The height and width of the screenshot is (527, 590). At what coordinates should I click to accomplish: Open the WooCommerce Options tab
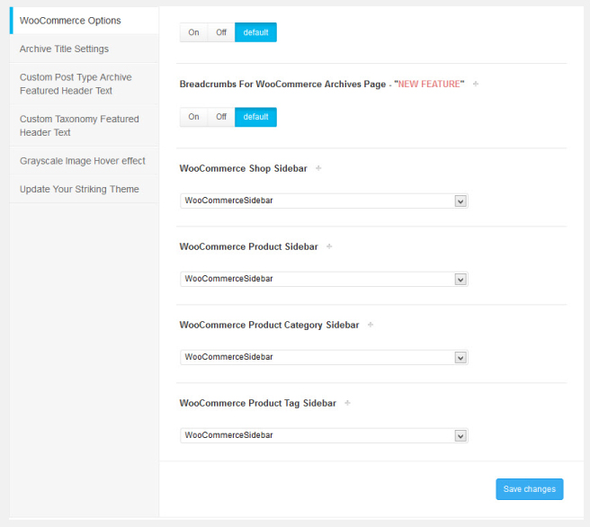click(x=84, y=21)
